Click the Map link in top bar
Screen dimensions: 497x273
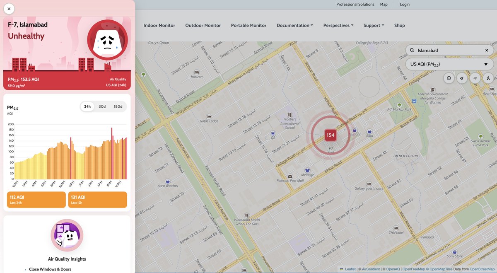[384, 5]
